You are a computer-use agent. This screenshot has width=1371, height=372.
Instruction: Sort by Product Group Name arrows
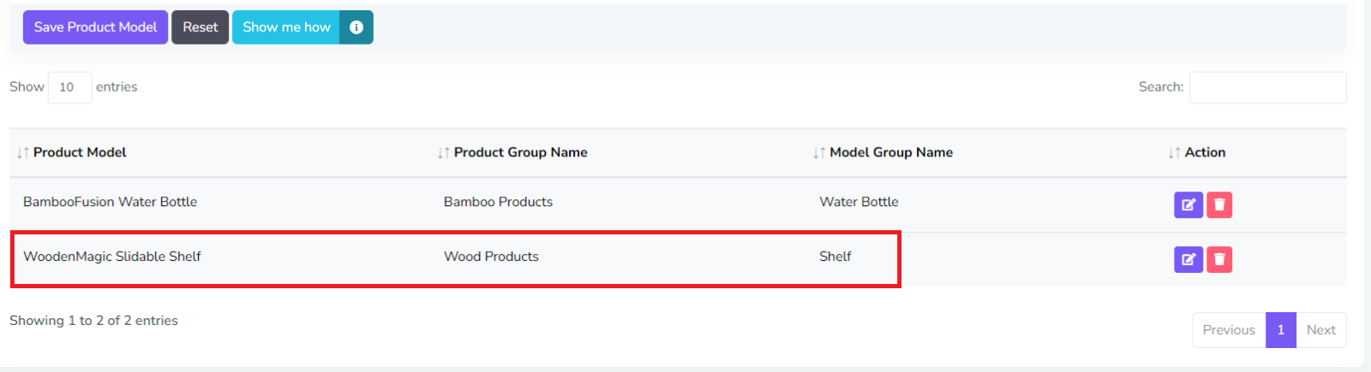tap(443, 153)
